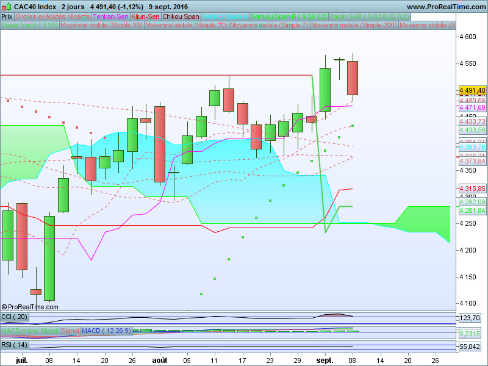Click the RSI value 55,042

pyautogui.click(x=470, y=346)
